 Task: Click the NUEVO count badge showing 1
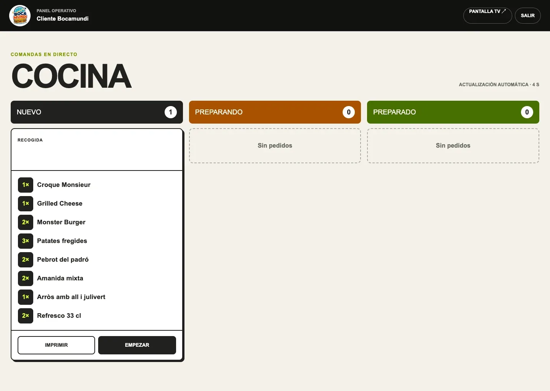171,112
